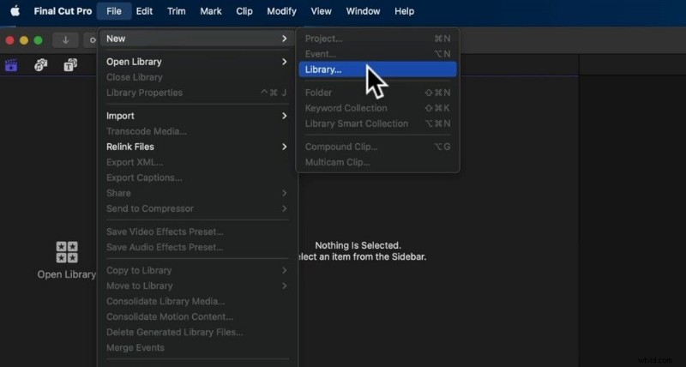The height and width of the screenshot is (367, 686).
Task: Expand the Send to Compressor submenu
Action: pos(285,208)
